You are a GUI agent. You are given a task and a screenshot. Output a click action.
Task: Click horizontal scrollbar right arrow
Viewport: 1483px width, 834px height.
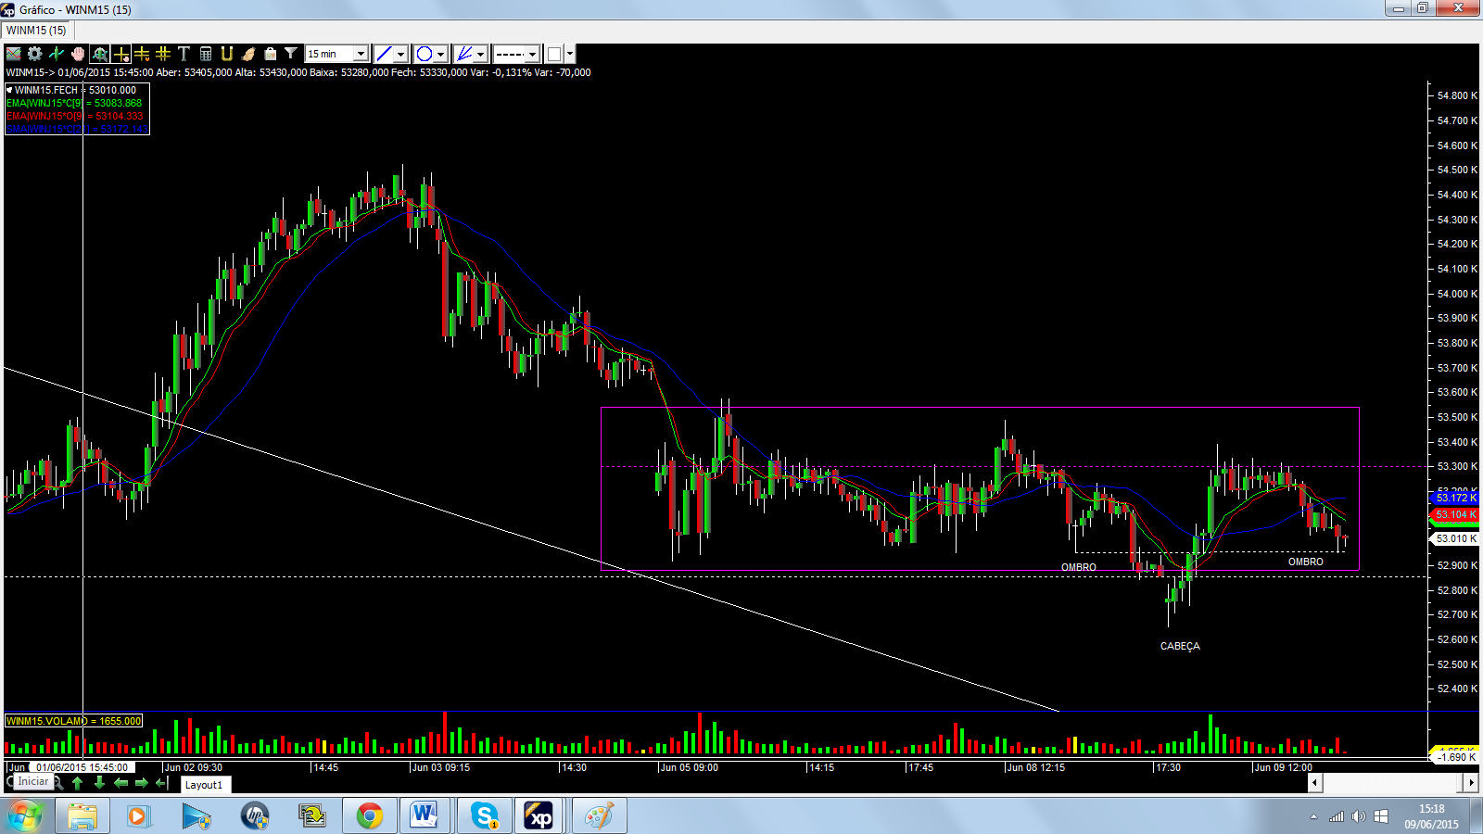pyautogui.click(x=1471, y=783)
